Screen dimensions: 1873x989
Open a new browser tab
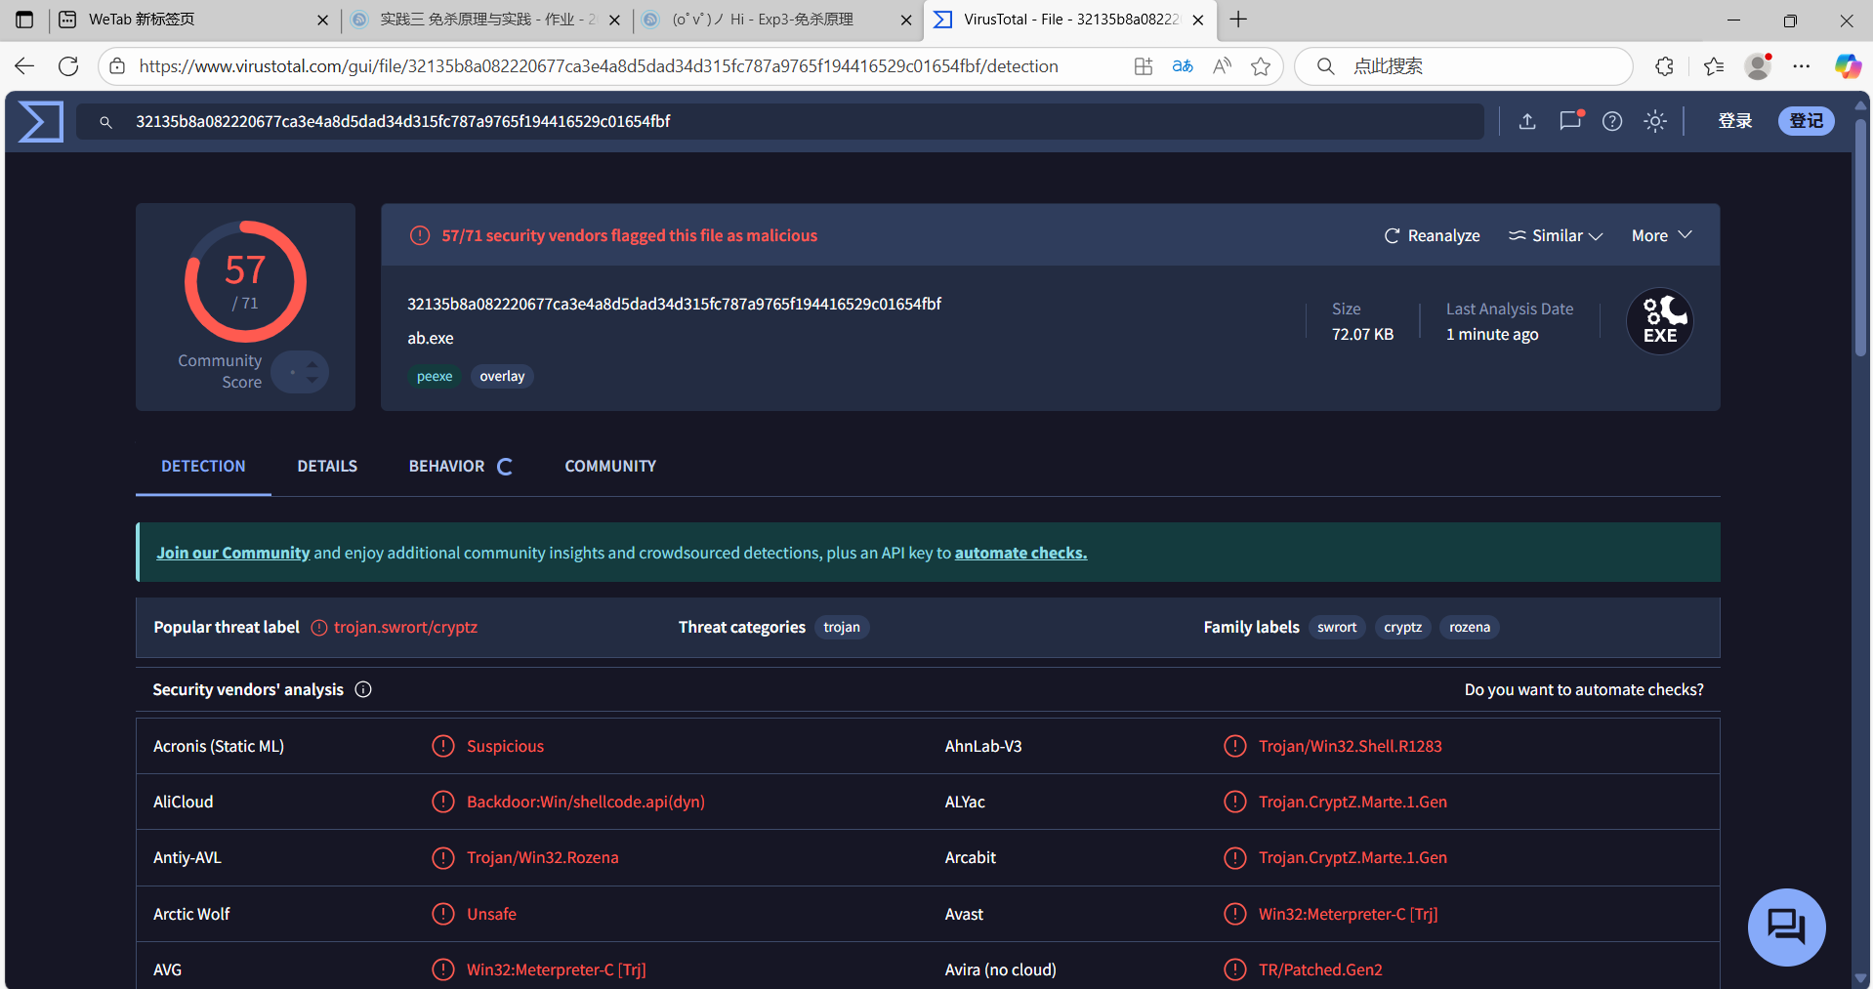tap(1238, 20)
